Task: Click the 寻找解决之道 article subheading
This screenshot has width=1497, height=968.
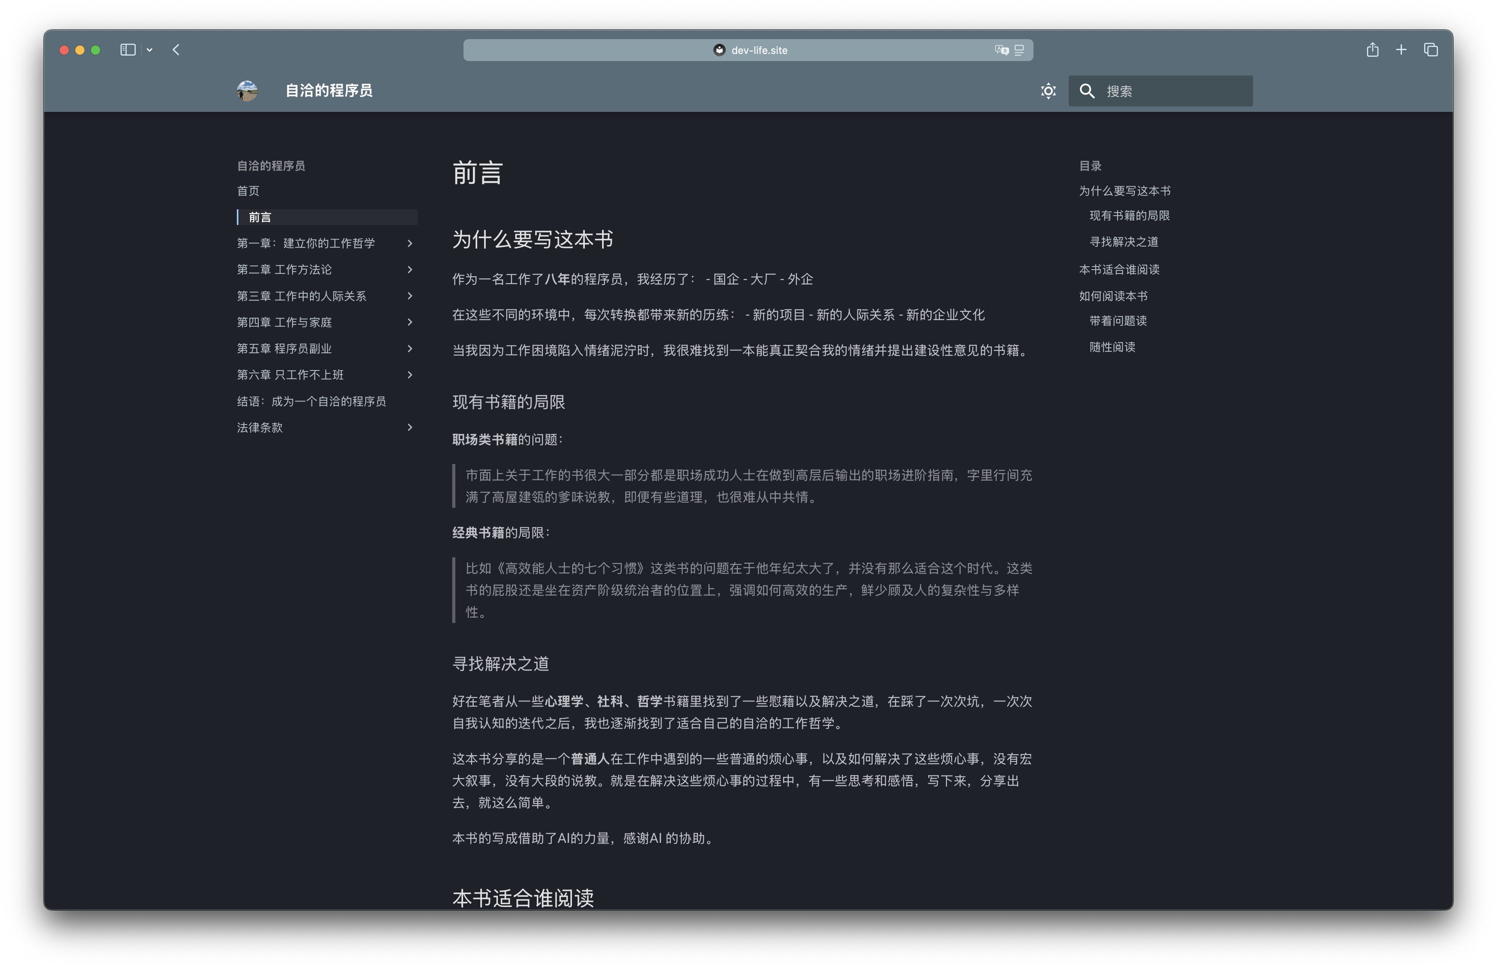Action: click(500, 664)
